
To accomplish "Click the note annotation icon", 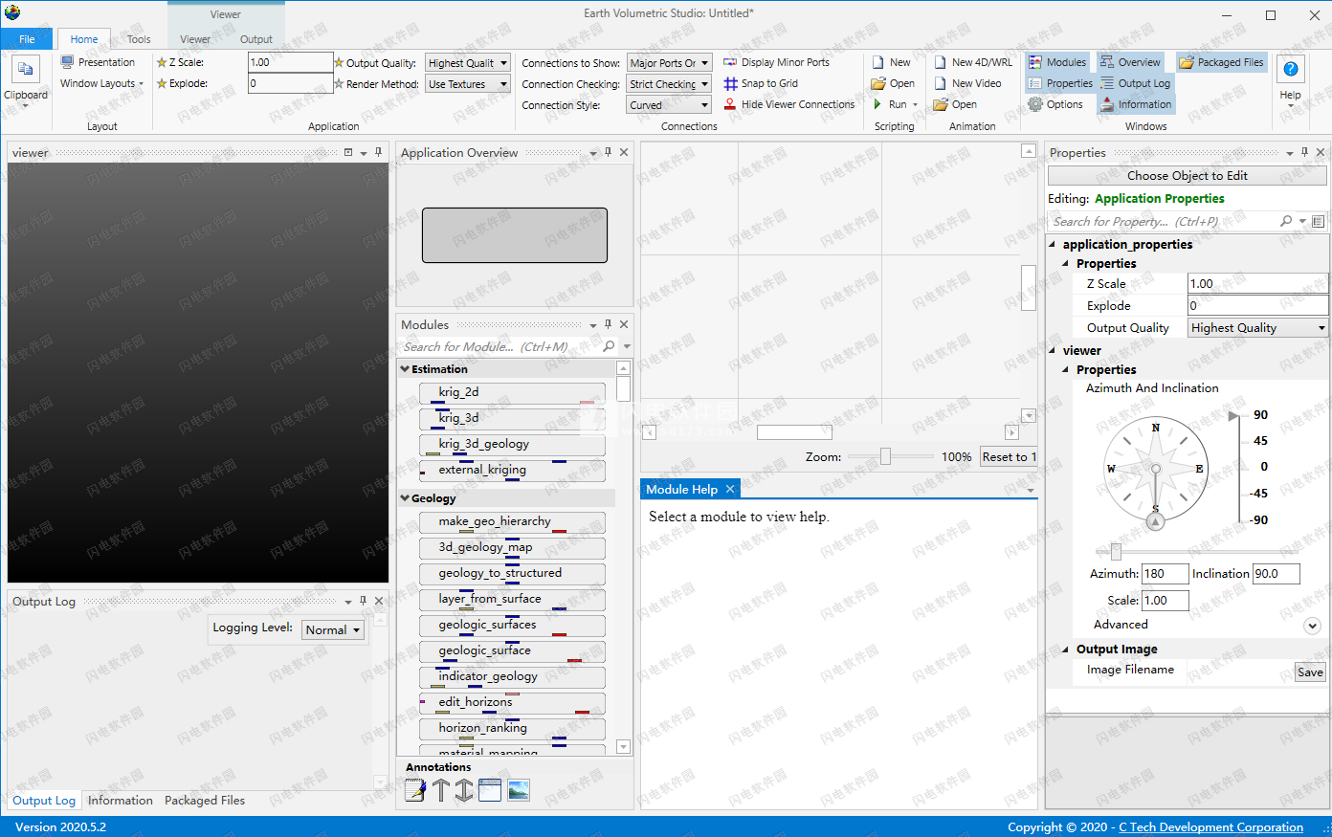I will pos(415,790).
